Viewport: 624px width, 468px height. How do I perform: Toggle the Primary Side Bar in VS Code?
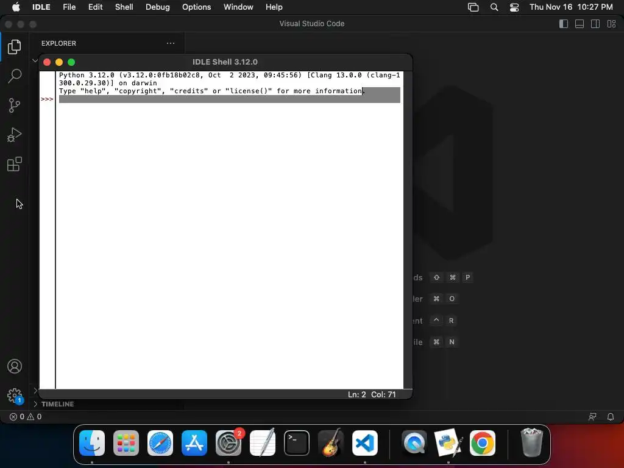point(564,24)
